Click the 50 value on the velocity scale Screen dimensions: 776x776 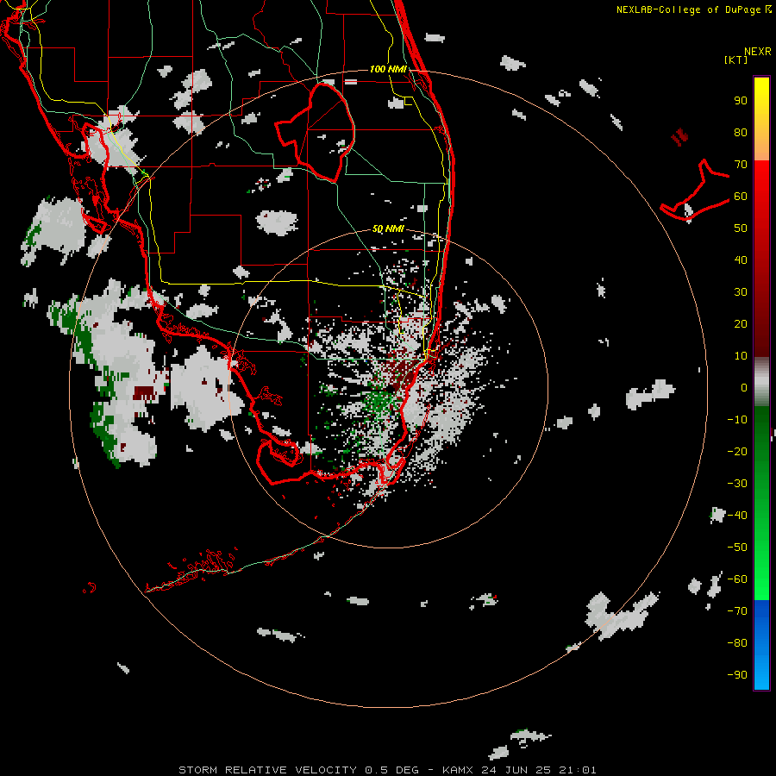tap(741, 228)
